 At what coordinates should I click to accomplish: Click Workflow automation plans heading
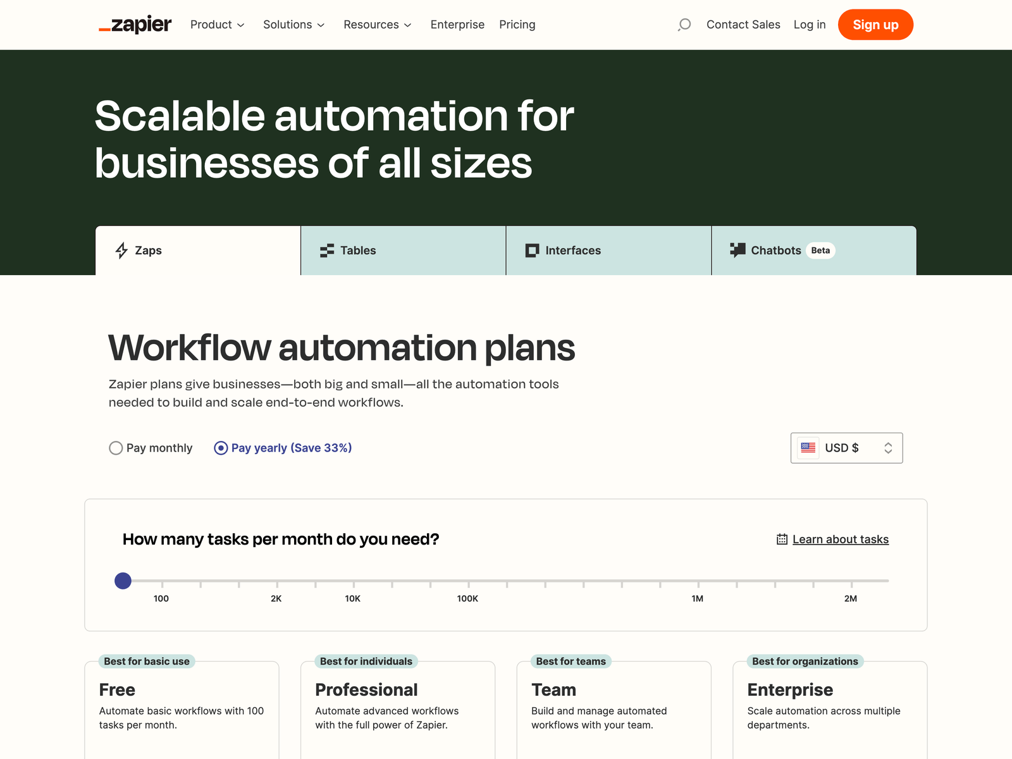(x=342, y=348)
